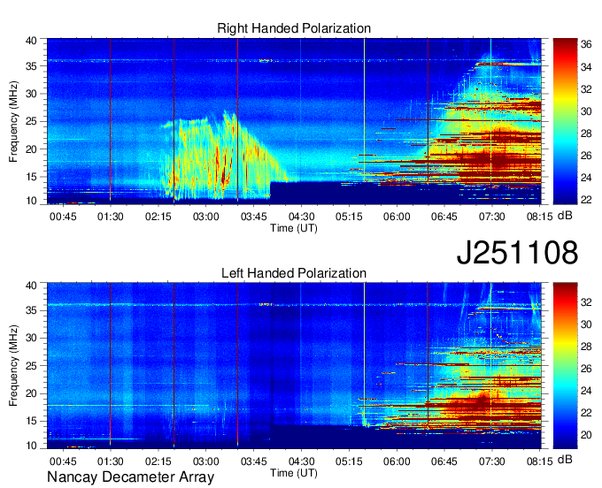
Task: Select the 36 dB tick on top colorbar
Action: click(586, 44)
